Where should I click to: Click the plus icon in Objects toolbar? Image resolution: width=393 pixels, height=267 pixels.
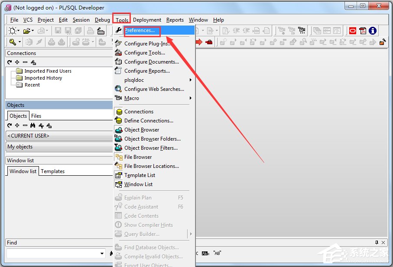point(17,125)
